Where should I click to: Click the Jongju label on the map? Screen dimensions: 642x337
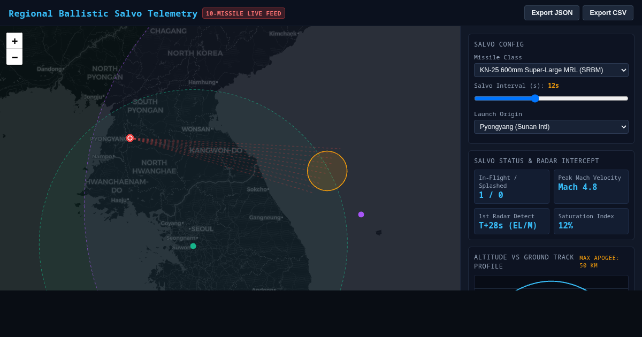pyautogui.click(x=93, y=97)
